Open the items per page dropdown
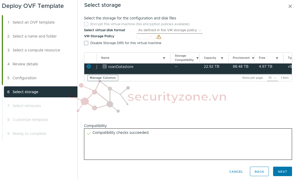Screen dimensions: 296x179 (x=272, y=78)
